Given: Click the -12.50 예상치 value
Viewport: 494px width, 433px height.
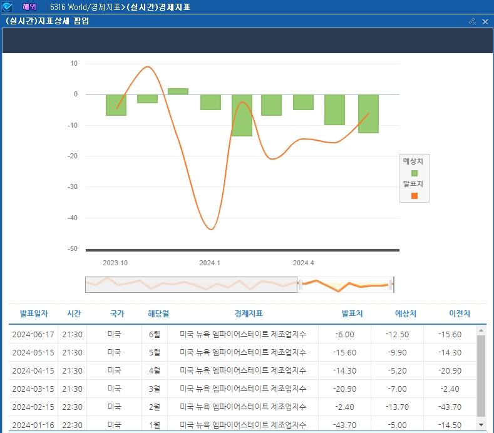Looking at the screenshot, I should point(398,334).
